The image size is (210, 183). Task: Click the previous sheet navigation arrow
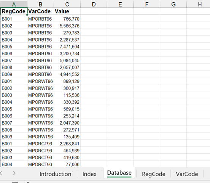[x=1, y=173]
